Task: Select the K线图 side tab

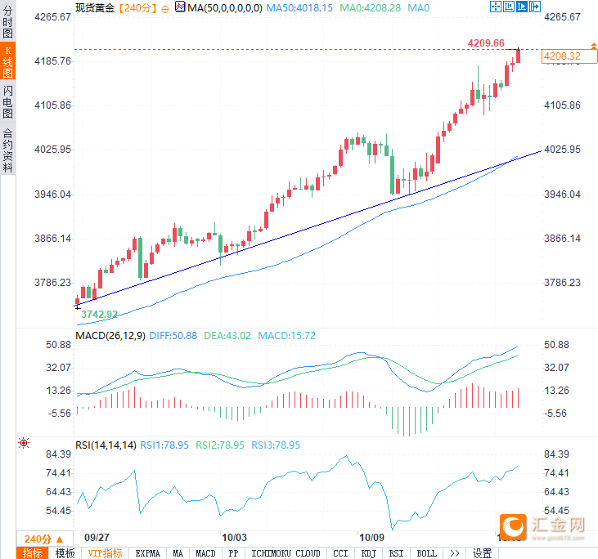Action: (7, 62)
